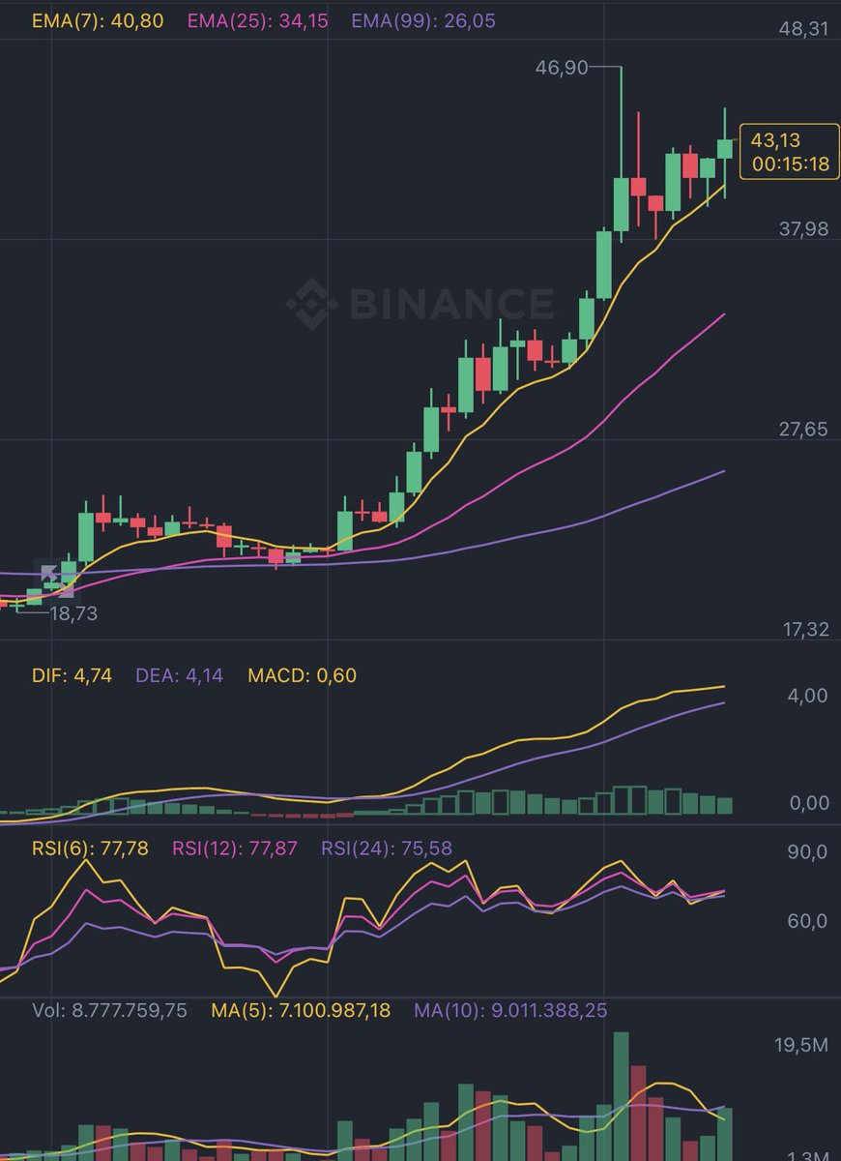Click the 0,00 MACD axis value
Screen dimensions: 841x1161
click(809, 803)
